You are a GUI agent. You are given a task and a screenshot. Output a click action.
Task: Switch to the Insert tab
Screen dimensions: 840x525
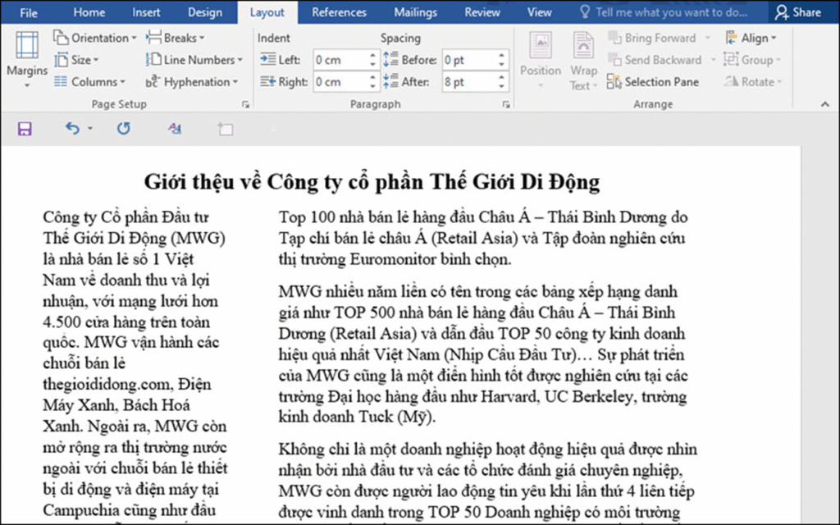point(146,12)
